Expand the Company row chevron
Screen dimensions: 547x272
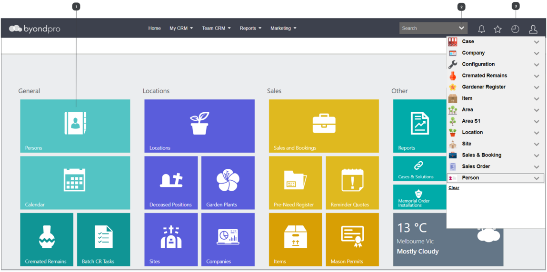tap(537, 54)
